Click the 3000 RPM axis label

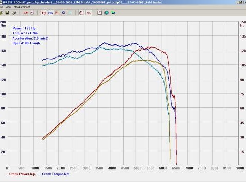click(x=87, y=168)
